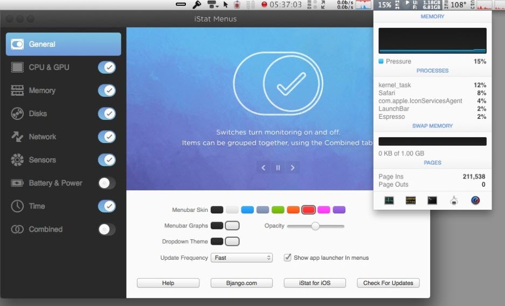The height and width of the screenshot is (306, 505).
Task: Turn off Memory monitoring switch
Action: (x=107, y=90)
